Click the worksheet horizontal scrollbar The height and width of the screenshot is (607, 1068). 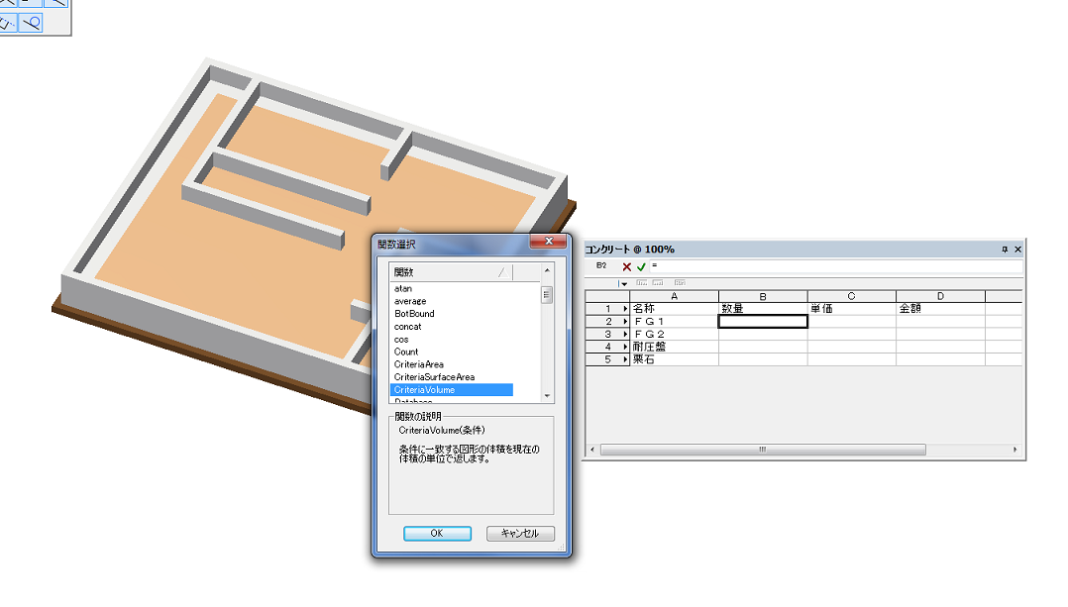[763, 450]
